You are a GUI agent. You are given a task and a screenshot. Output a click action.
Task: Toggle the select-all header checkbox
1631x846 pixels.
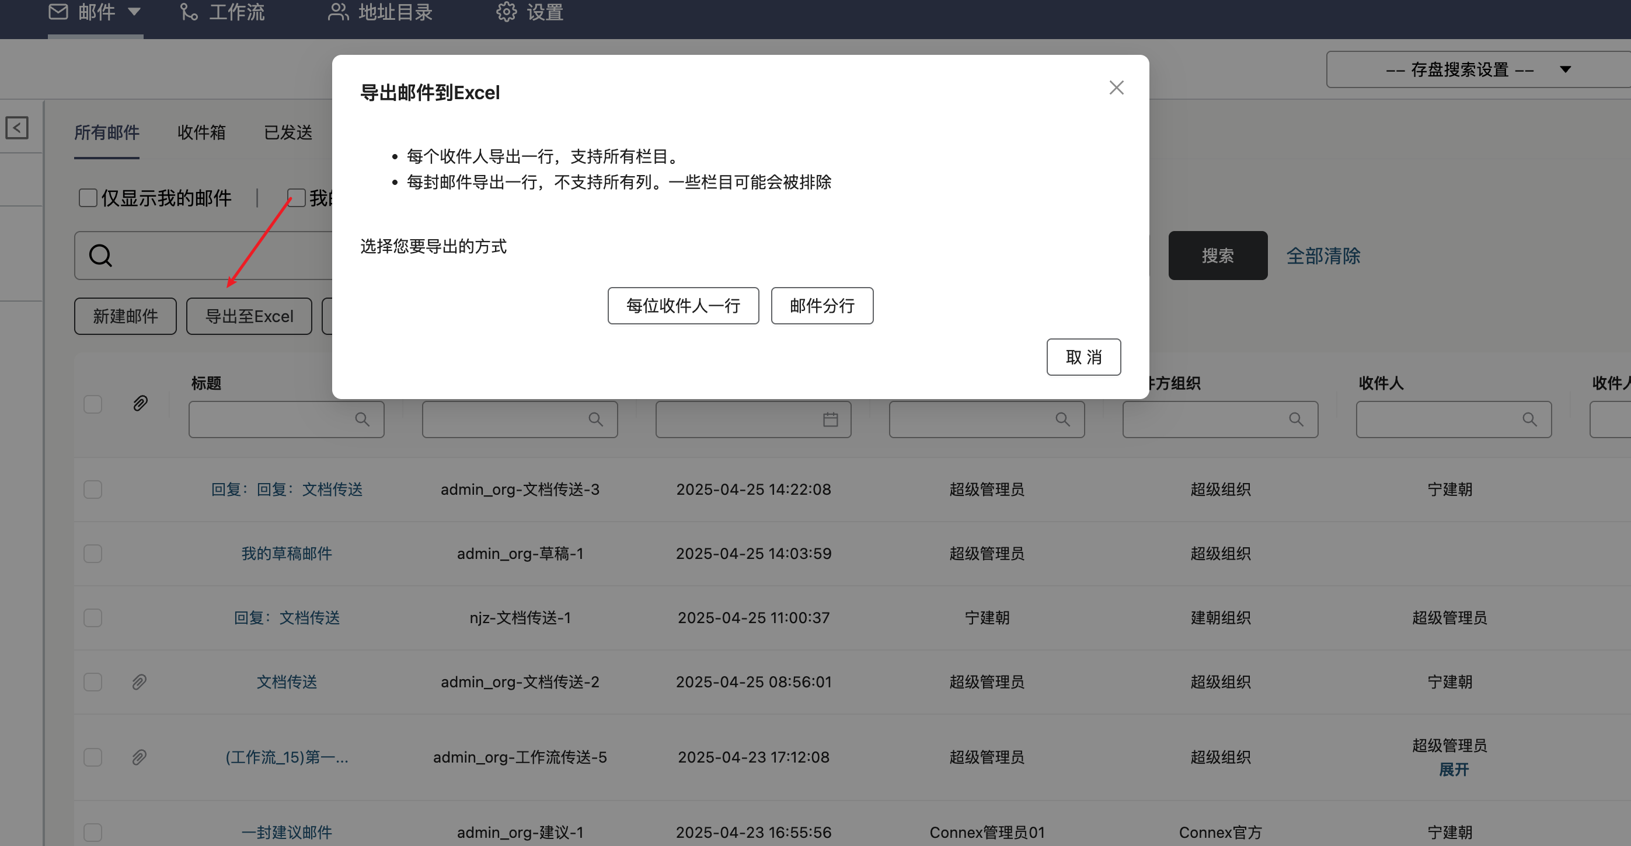(x=93, y=404)
